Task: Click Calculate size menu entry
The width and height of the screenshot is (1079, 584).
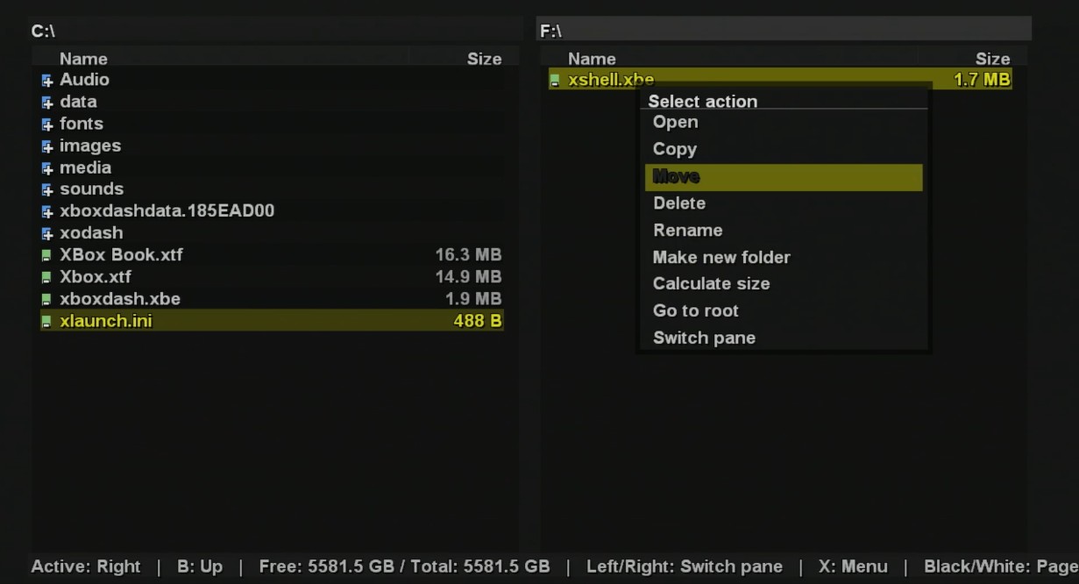Action: [x=711, y=284]
